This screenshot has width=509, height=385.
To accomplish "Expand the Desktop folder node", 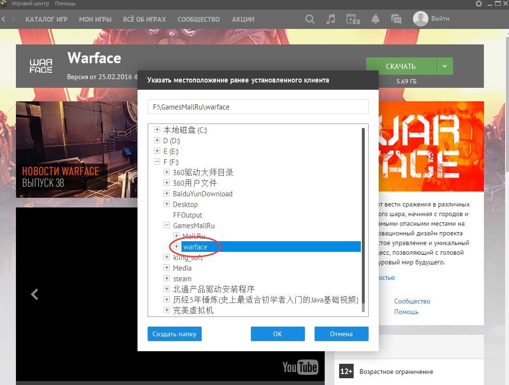I will (166, 204).
